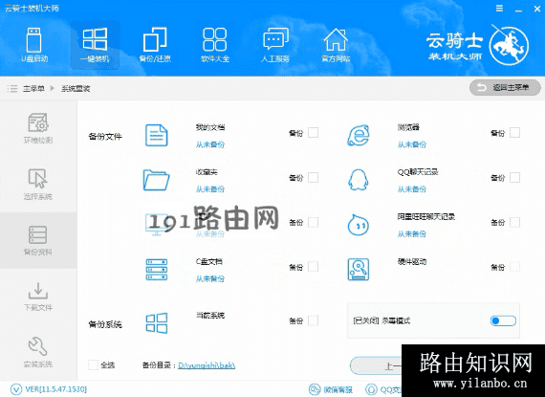This screenshot has height=397, width=545.
Task: Check the 备份 box for QQ聊天记录
Action: click(514, 178)
